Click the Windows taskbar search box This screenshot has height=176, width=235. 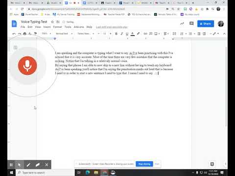coord(45,173)
